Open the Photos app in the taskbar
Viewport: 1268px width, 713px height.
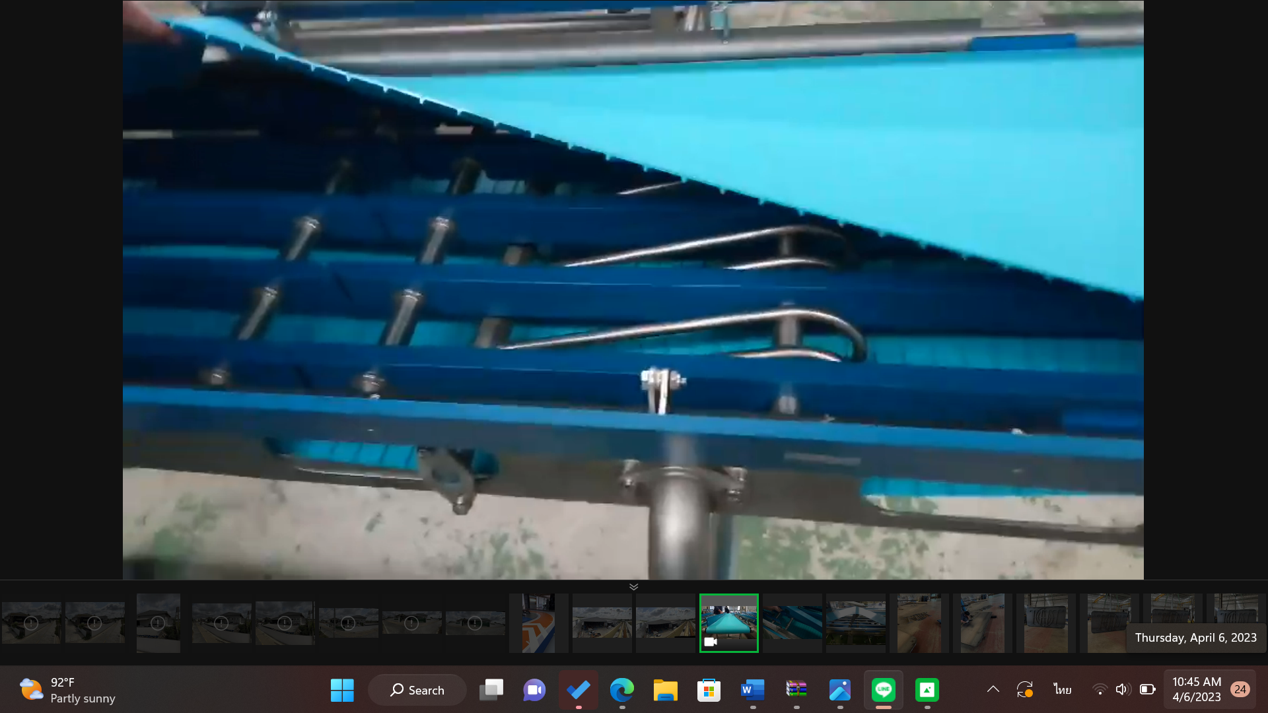click(840, 690)
